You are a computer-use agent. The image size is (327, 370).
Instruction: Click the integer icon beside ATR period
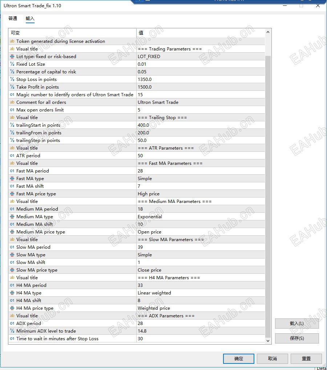(x=12, y=156)
